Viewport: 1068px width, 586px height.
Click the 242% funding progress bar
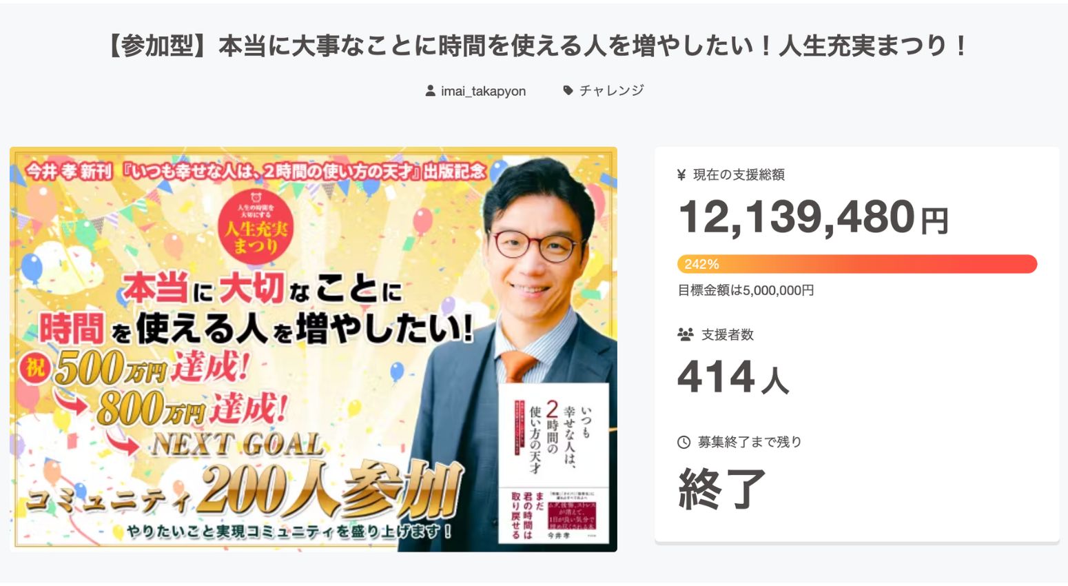click(x=857, y=264)
